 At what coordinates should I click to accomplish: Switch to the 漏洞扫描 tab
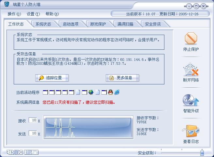(x=125, y=24)
